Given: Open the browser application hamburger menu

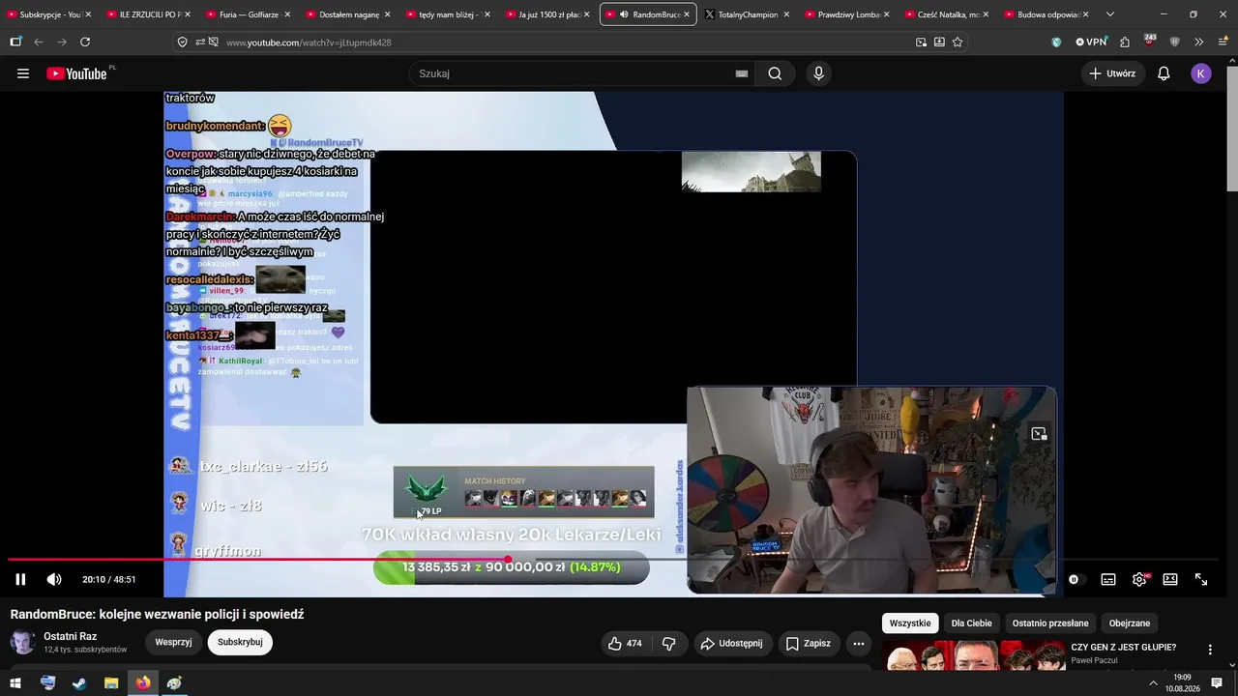Looking at the screenshot, I should click(1223, 43).
